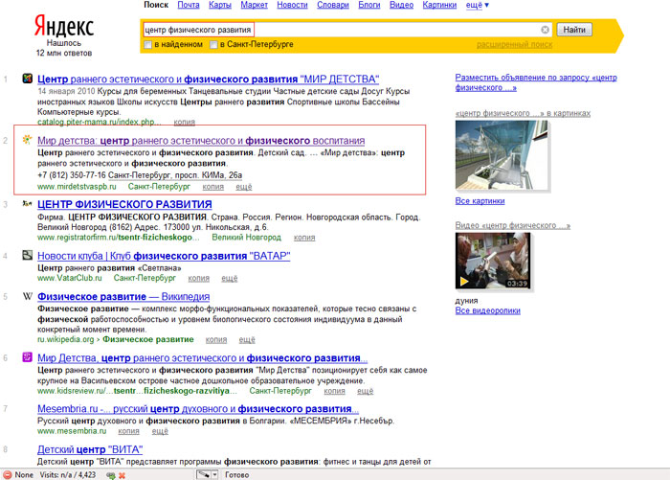The height and width of the screenshot is (480, 670).
Task: Click the favicon next to the first search result
Action: coord(29,79)
